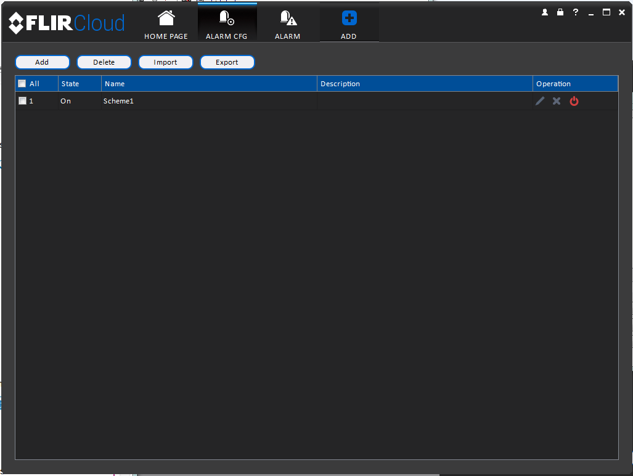Click the Import button
633x476 pixels.
166,62
